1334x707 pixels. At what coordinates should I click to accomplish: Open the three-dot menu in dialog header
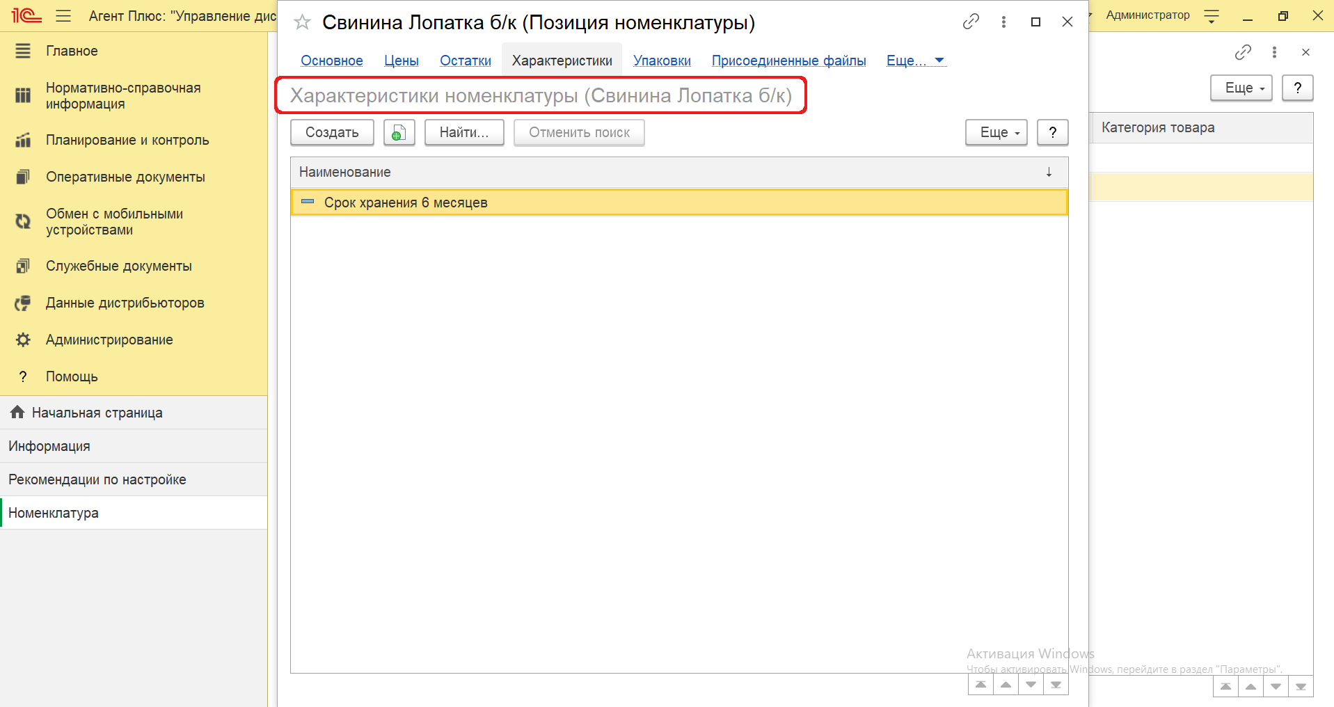[x=1003, y=22]
